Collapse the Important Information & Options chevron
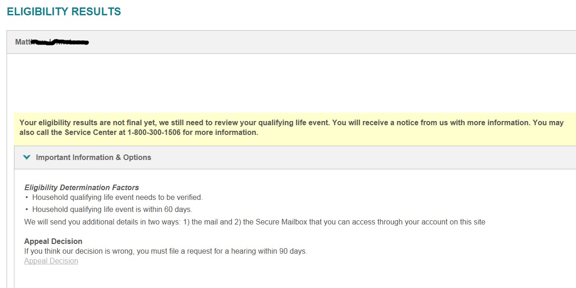Image resolution: width=576 pixels, height=288 pixels. click(26, 157)
